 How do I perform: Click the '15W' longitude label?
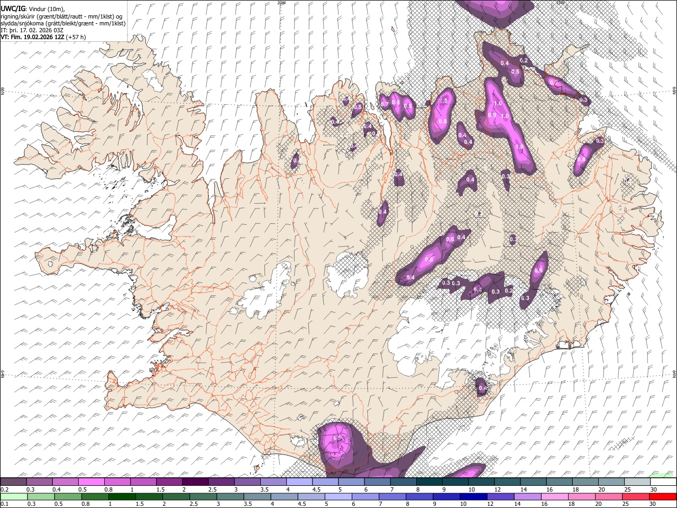(560, 3)
